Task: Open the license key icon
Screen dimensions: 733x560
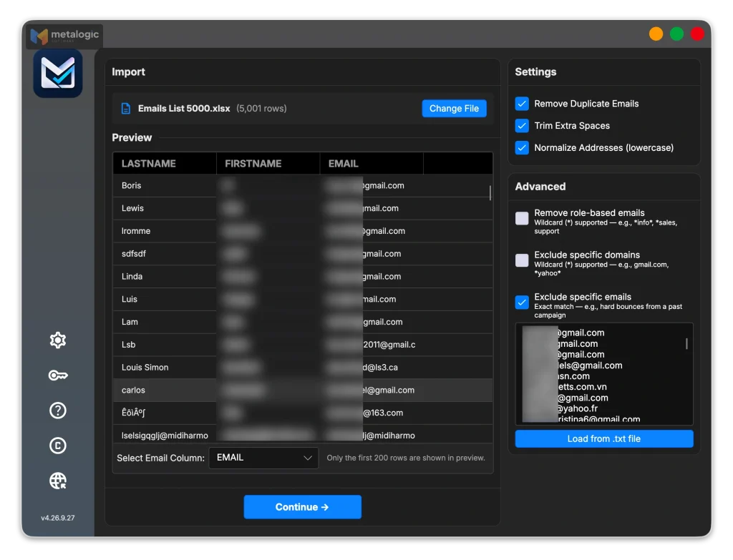Action: click(58, 375)
